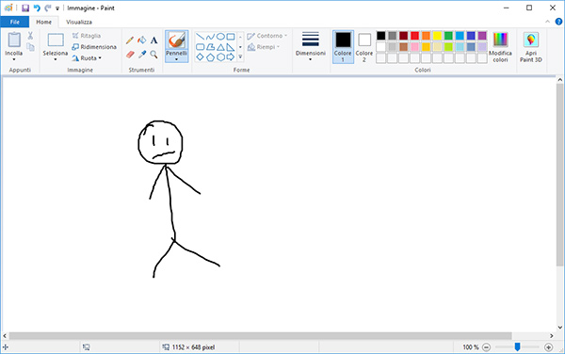Open the Customize Quick Access Toolbar arrow
The image size is (565, 354).
pos(57,8)
